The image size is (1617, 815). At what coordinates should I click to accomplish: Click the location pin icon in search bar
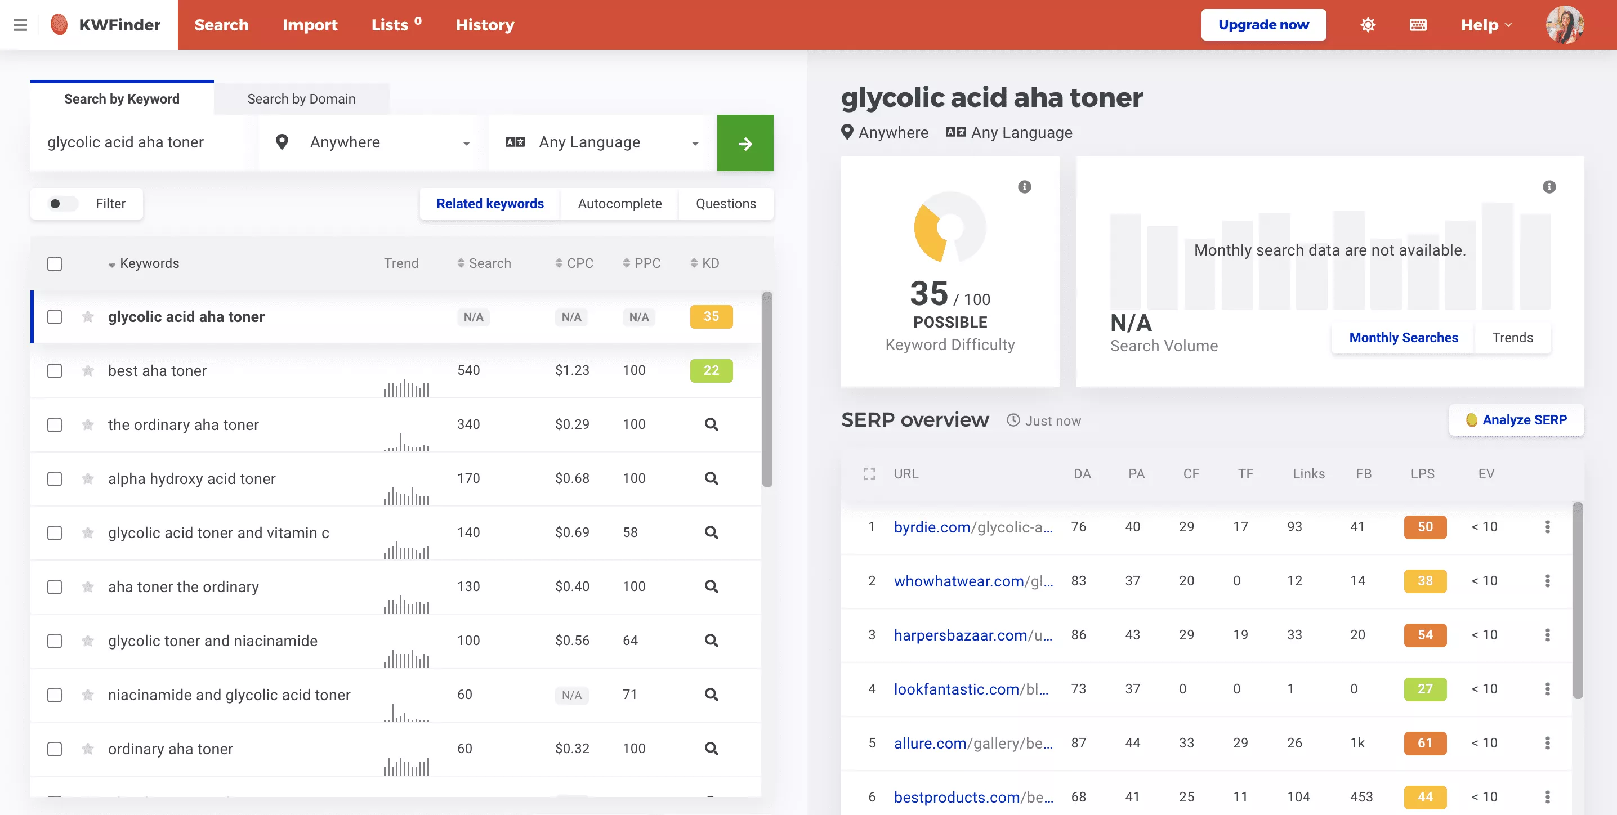click(281, 142)
